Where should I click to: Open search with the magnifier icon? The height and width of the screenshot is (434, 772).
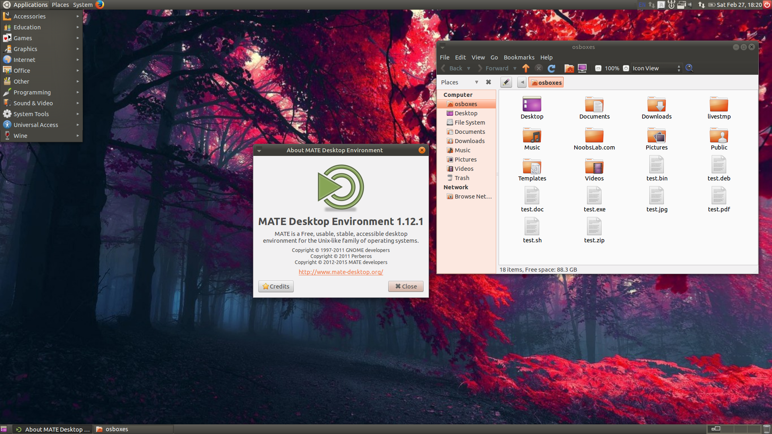(689, 68)
